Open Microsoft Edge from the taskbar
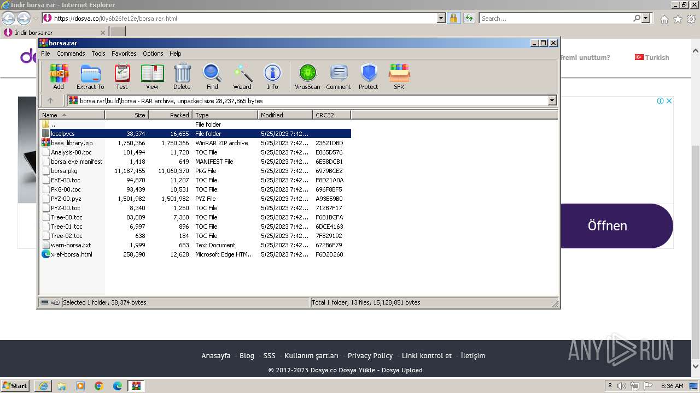Image resolution: width=700 pixels, height=393 pixels. (x=118, y=386)
